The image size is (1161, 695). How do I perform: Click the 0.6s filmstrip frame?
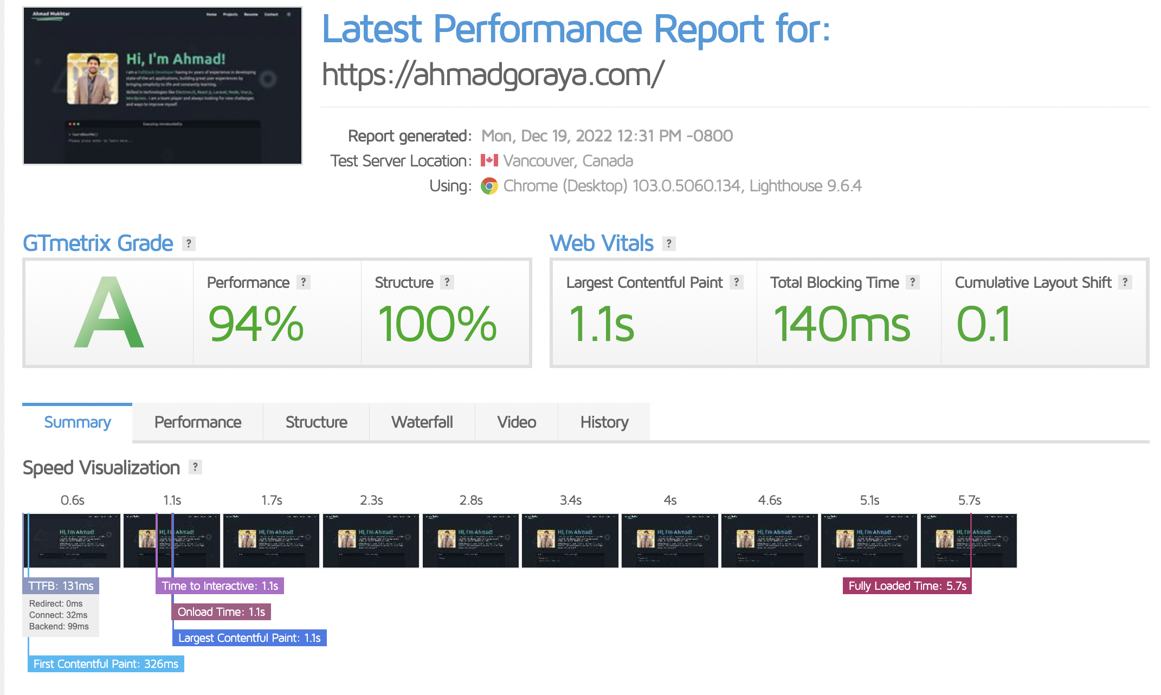[x=72, y=540]
